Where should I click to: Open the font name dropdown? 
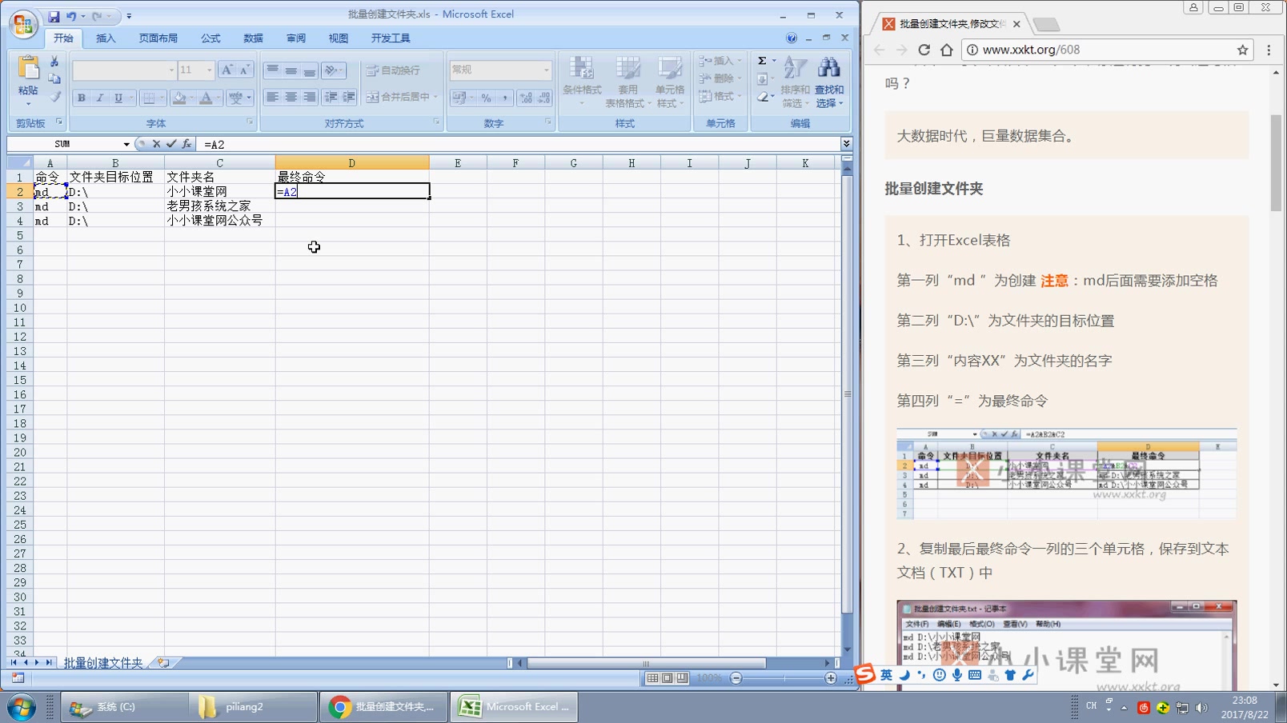coord(171,70)
